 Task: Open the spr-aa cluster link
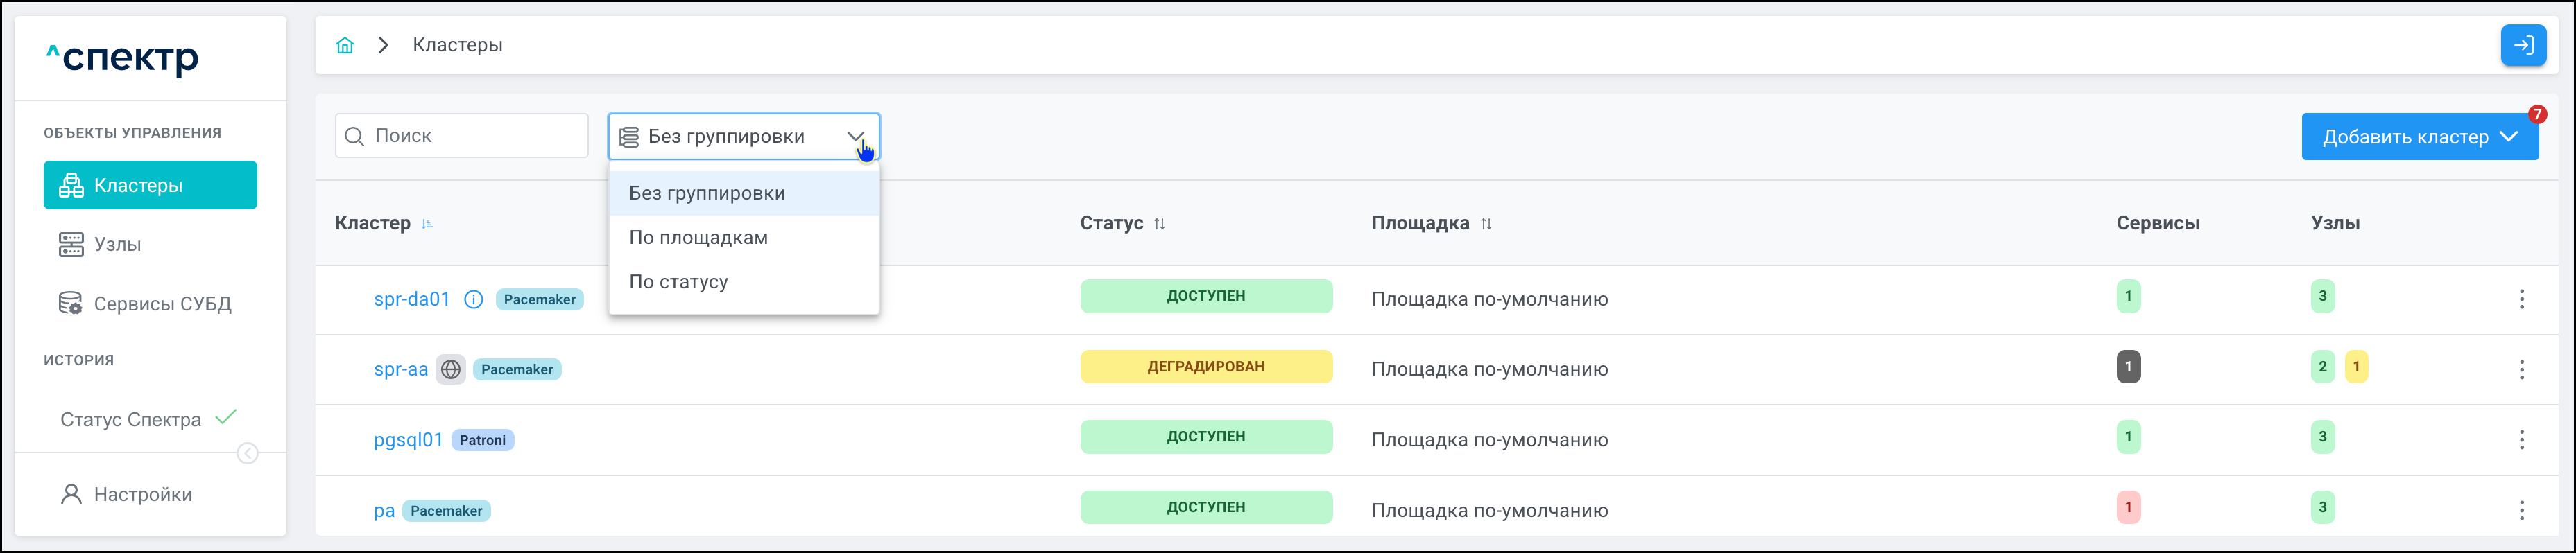click(x=400, y=369)
